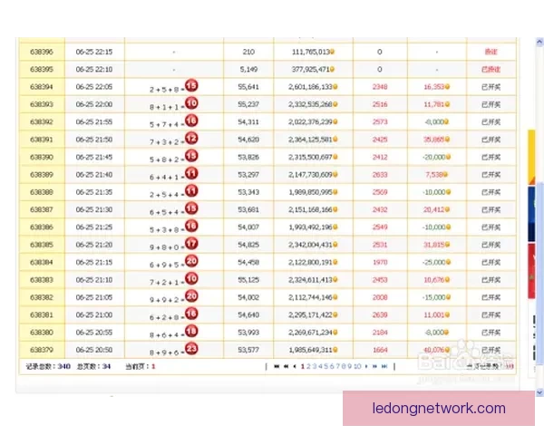Image resolution: width=544 pixels, height=435 pixels.
Task: Select period number 638383
Action: click(x=42, y=280)
